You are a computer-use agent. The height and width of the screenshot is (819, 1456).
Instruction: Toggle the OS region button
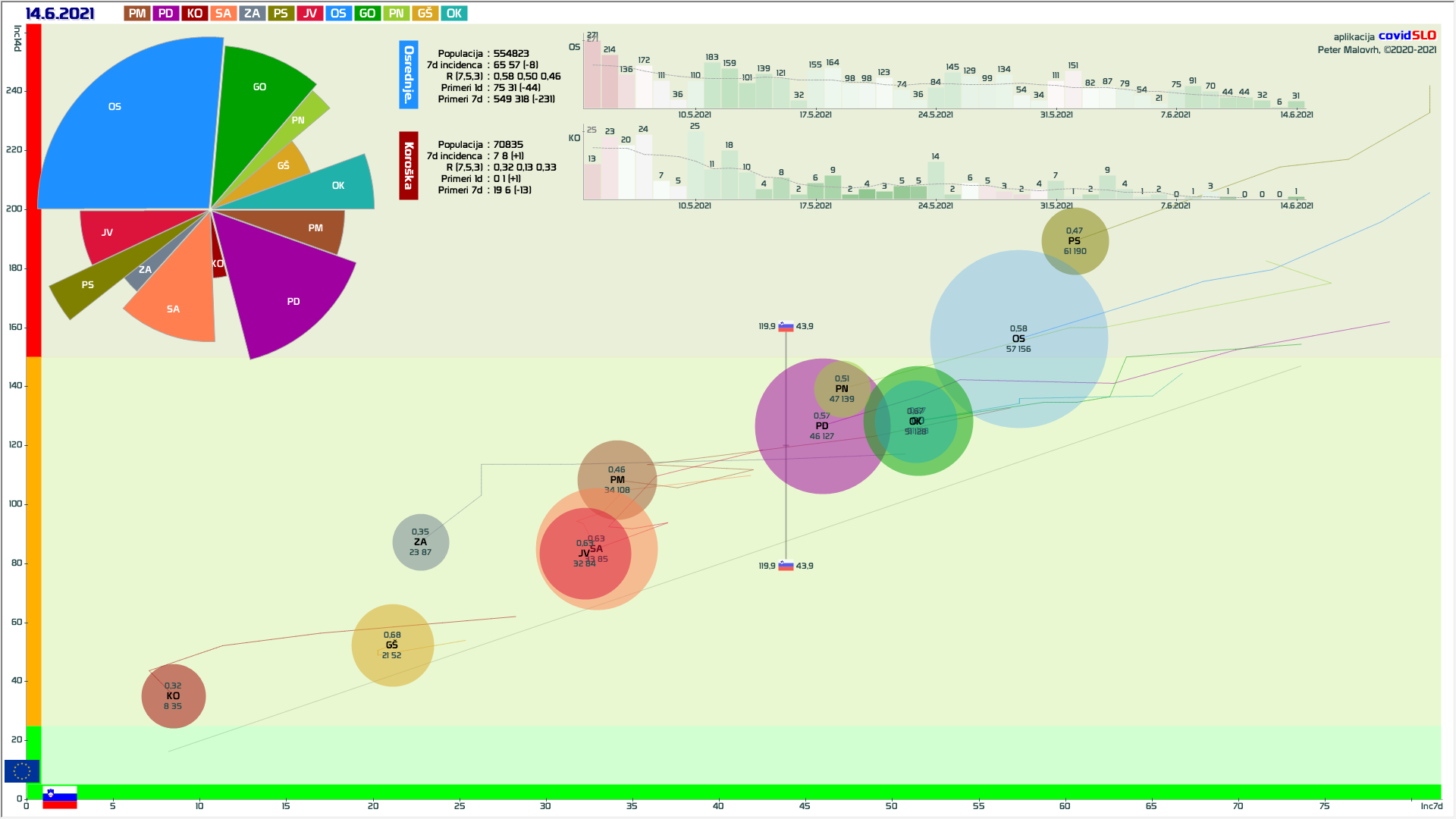point(338,14)
